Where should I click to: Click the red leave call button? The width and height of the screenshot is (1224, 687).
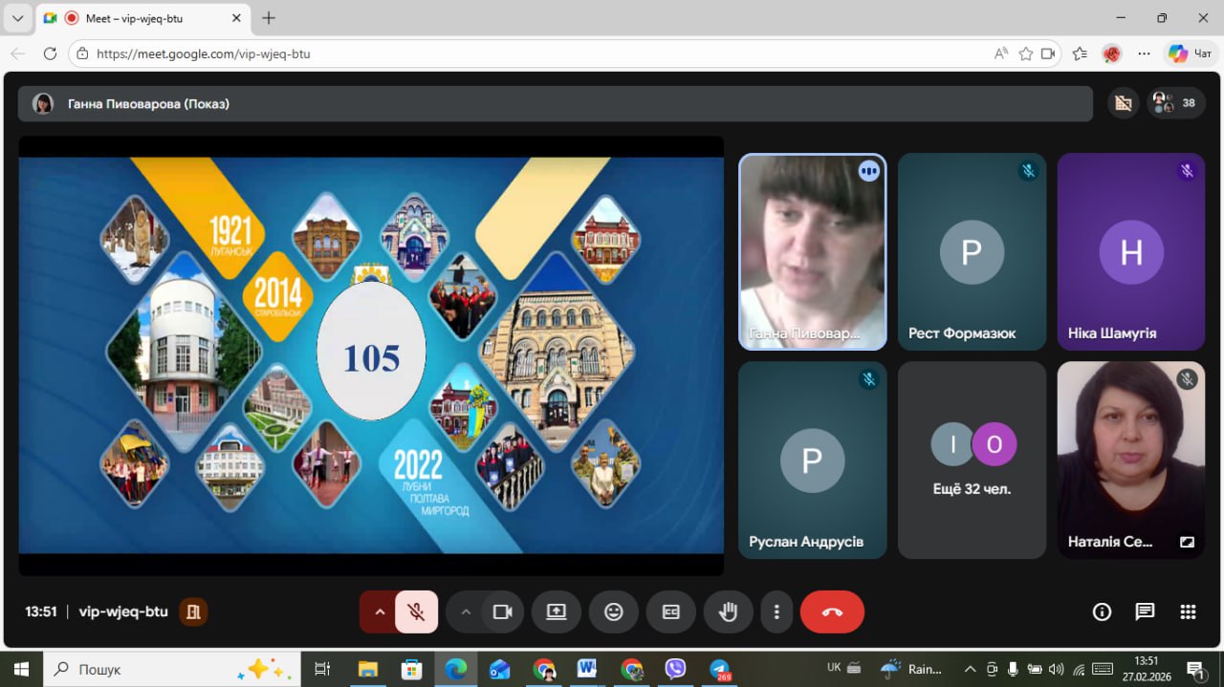coord(832,612)
